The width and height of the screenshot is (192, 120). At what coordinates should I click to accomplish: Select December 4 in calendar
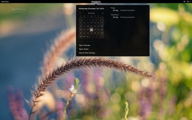[x=91, y=23]
